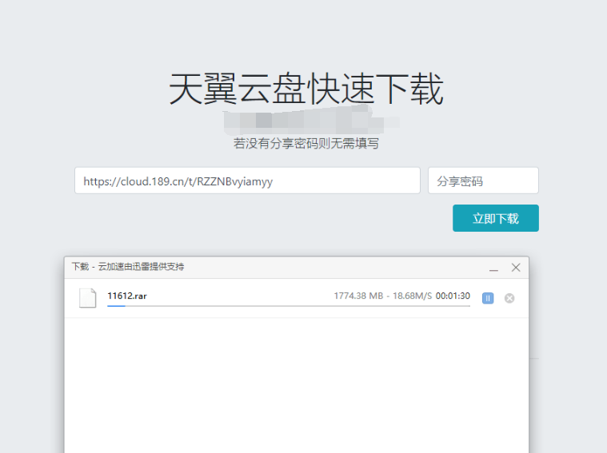Select the 11612.rar file name

(x=127, y=296)
